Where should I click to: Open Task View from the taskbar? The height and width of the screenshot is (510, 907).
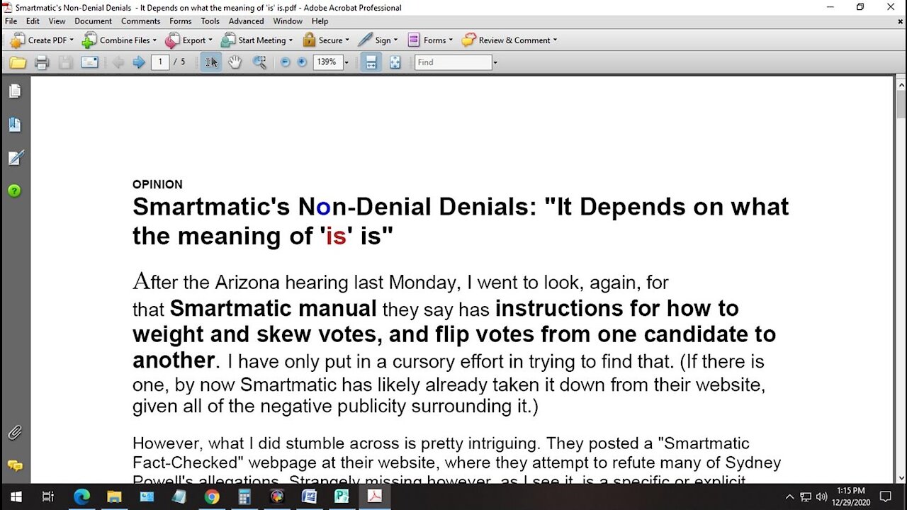point(48,497)
